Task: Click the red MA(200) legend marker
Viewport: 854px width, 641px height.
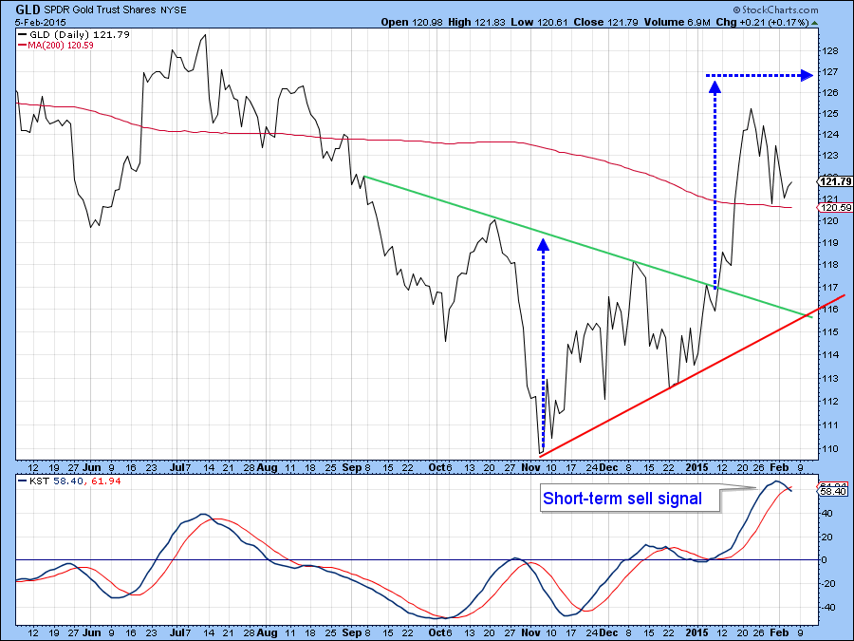Action: [23, 46]
